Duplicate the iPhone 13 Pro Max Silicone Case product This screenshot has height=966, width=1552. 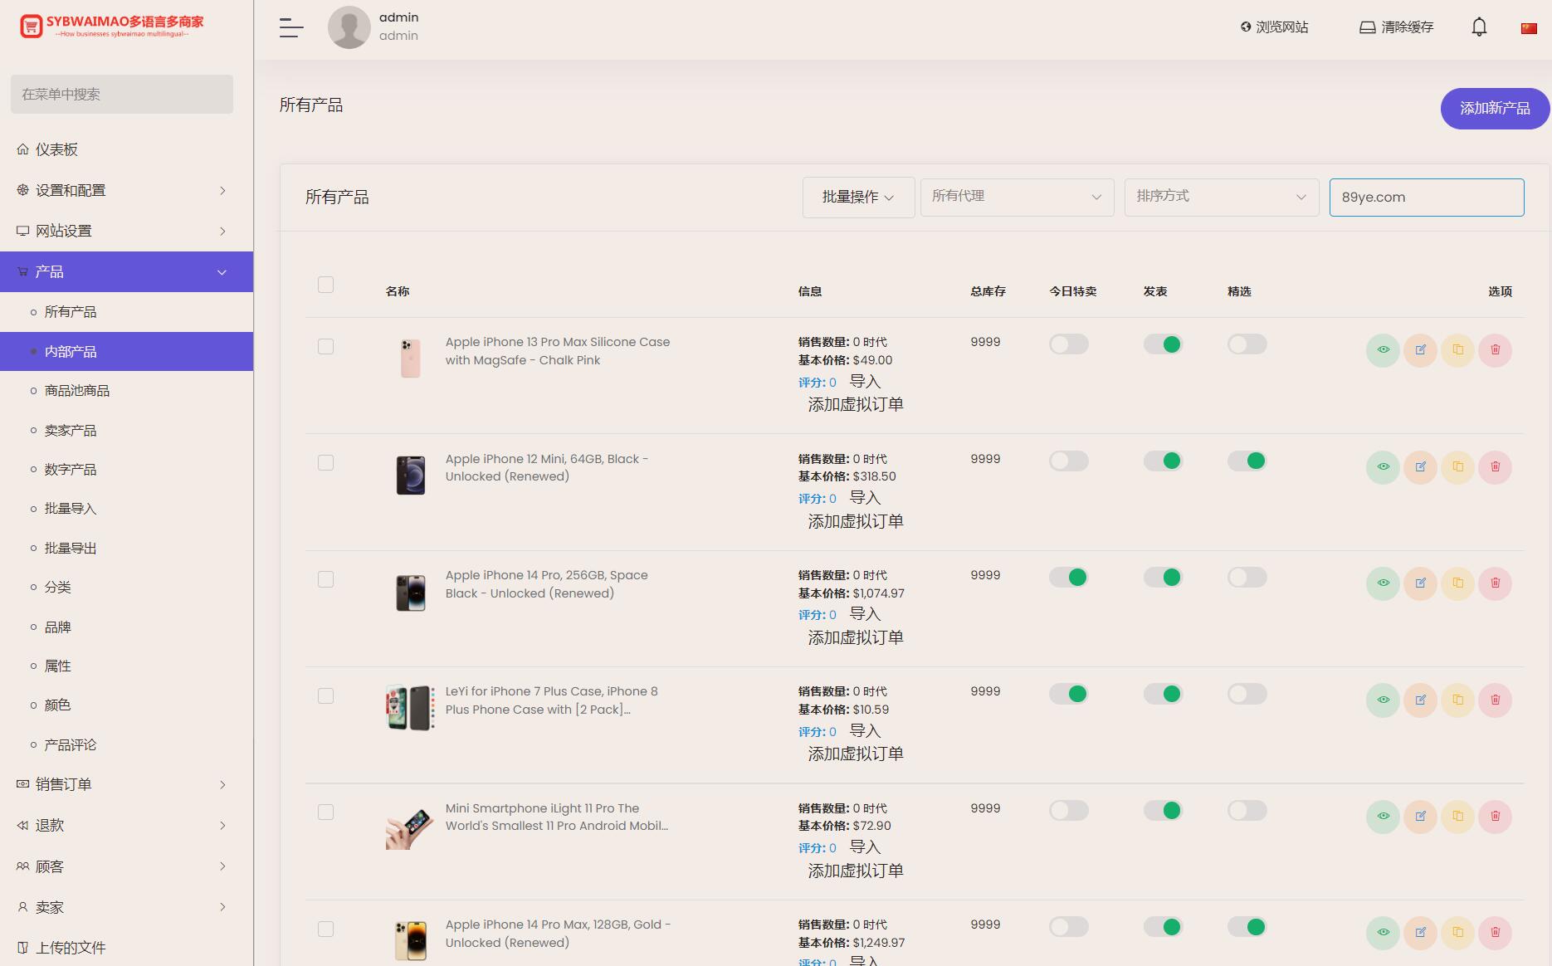click(1457, 350)
